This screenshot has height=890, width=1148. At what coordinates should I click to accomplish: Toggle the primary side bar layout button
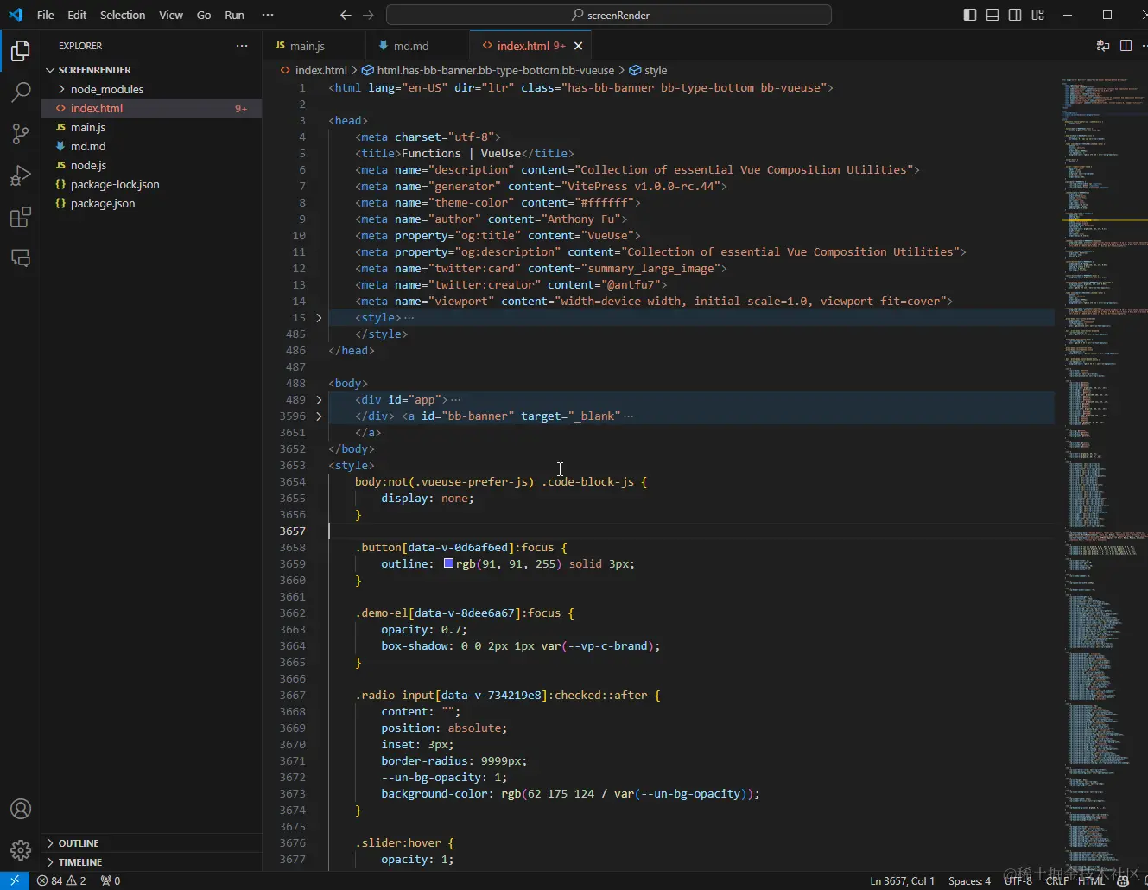click(x=970, y=15)
